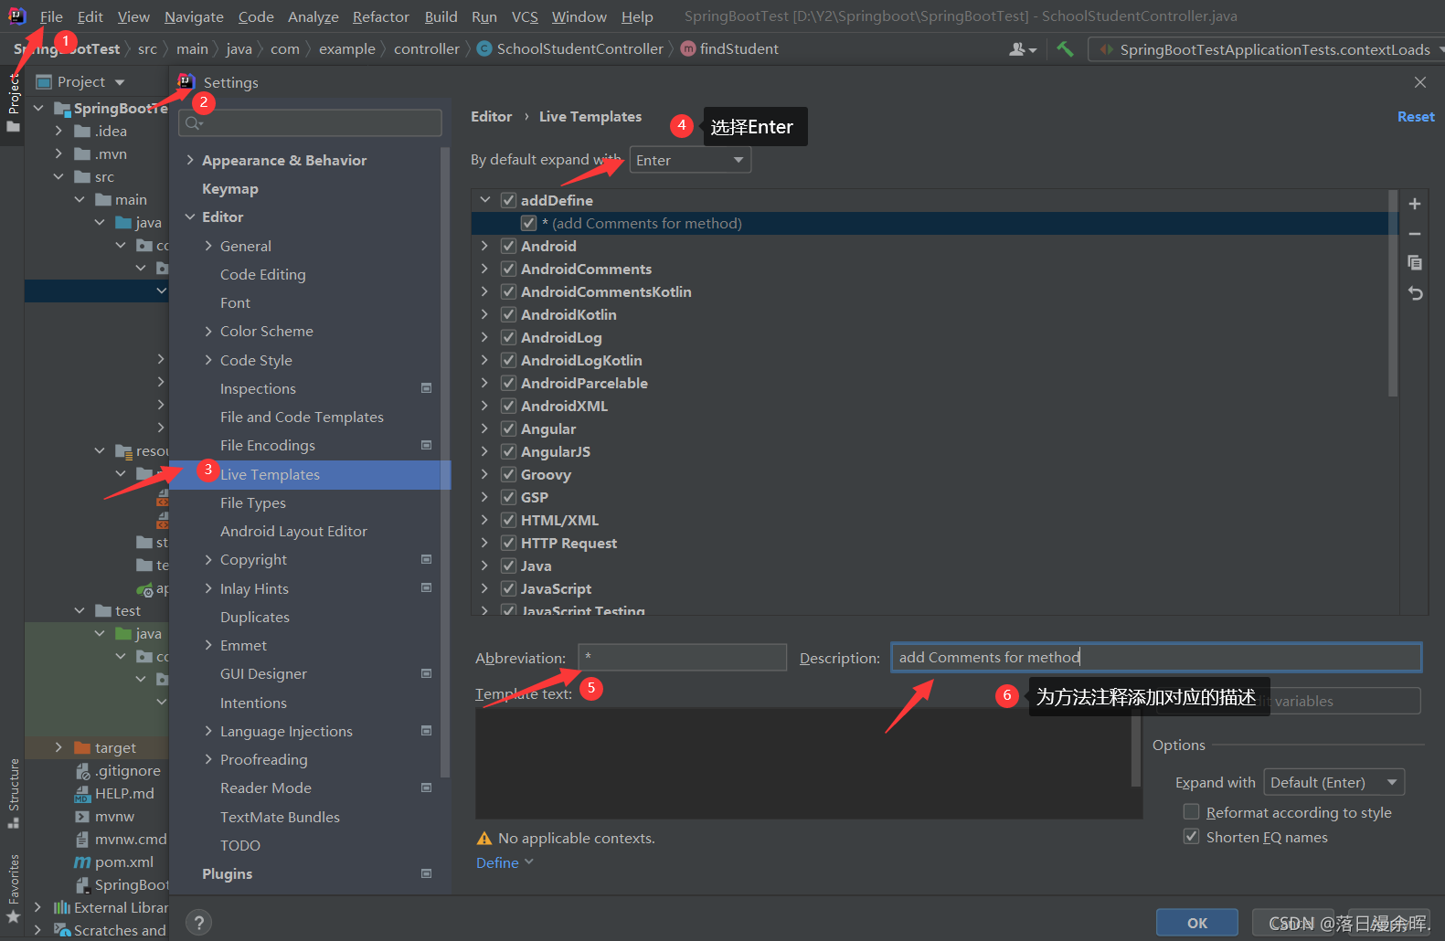Open the 'Expand with' Default (Enter) dropdown
This screenshot has height=941, width=1445.
coord(1334,782)
